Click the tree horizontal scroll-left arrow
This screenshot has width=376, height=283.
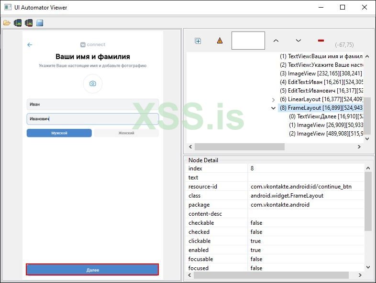[190, 147]
